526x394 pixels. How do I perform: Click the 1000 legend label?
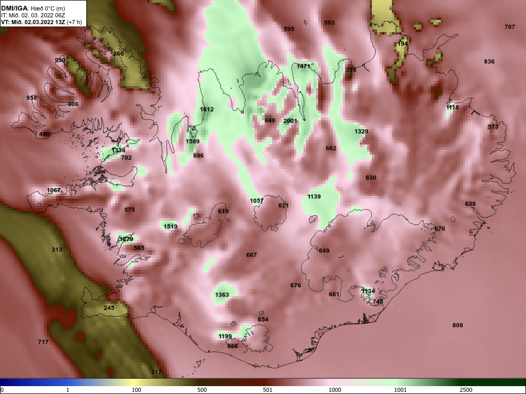coord(335,390)
